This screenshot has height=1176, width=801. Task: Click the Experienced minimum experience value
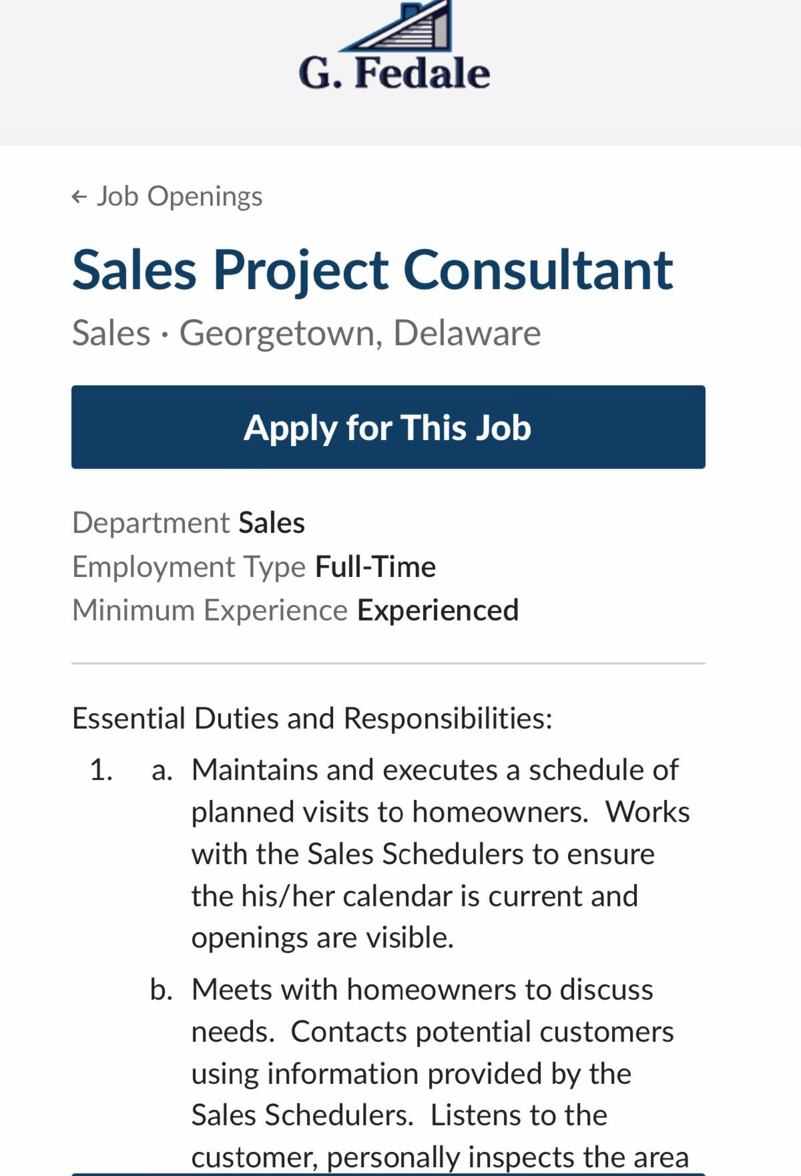[x=439, y=610]
